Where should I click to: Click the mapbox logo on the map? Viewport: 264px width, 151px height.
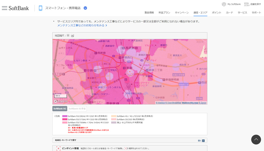pos(61,101)
